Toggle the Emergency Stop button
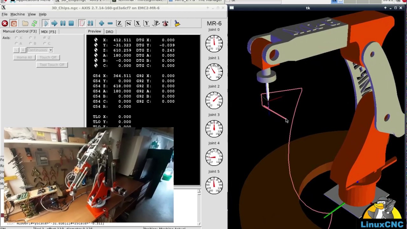Image resolution: width=407 pixels, height=229 pixels. point(5,23)
